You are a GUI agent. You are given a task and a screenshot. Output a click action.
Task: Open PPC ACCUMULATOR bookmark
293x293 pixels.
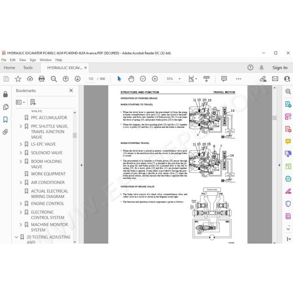49,118
